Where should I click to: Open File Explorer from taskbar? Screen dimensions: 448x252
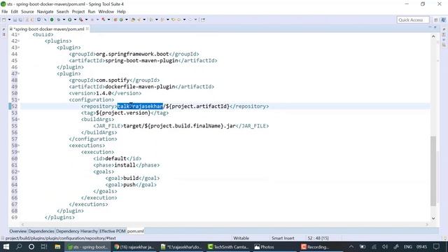[57, 247]
